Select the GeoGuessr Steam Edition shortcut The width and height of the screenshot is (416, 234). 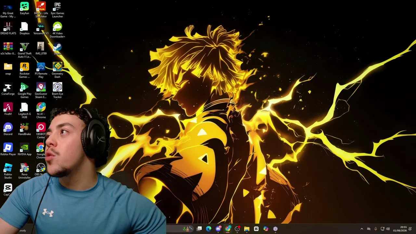(x=41, y=90)
